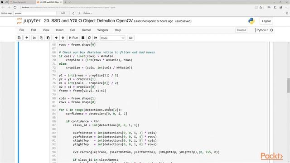Click the comment on line 68
This screenshot has width=290, height=163.
point(107,53)
